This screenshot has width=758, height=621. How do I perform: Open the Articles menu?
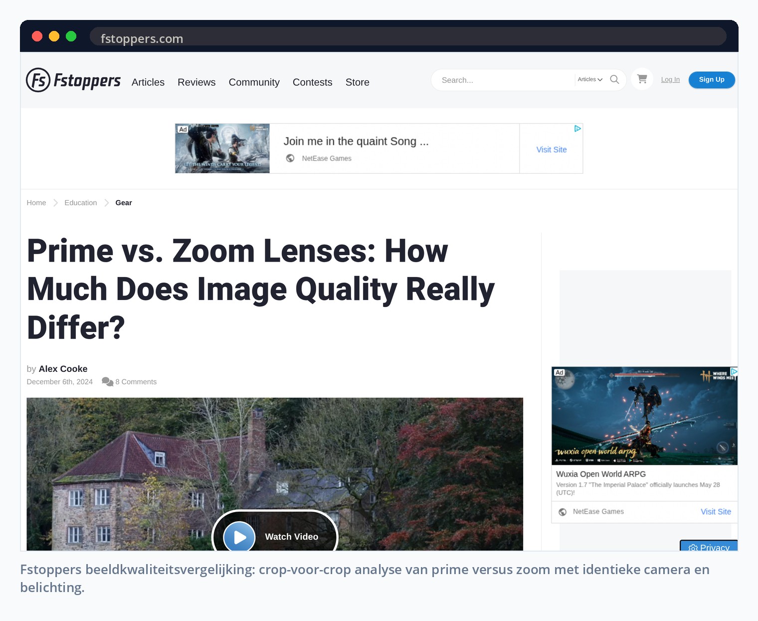[148, 82]
